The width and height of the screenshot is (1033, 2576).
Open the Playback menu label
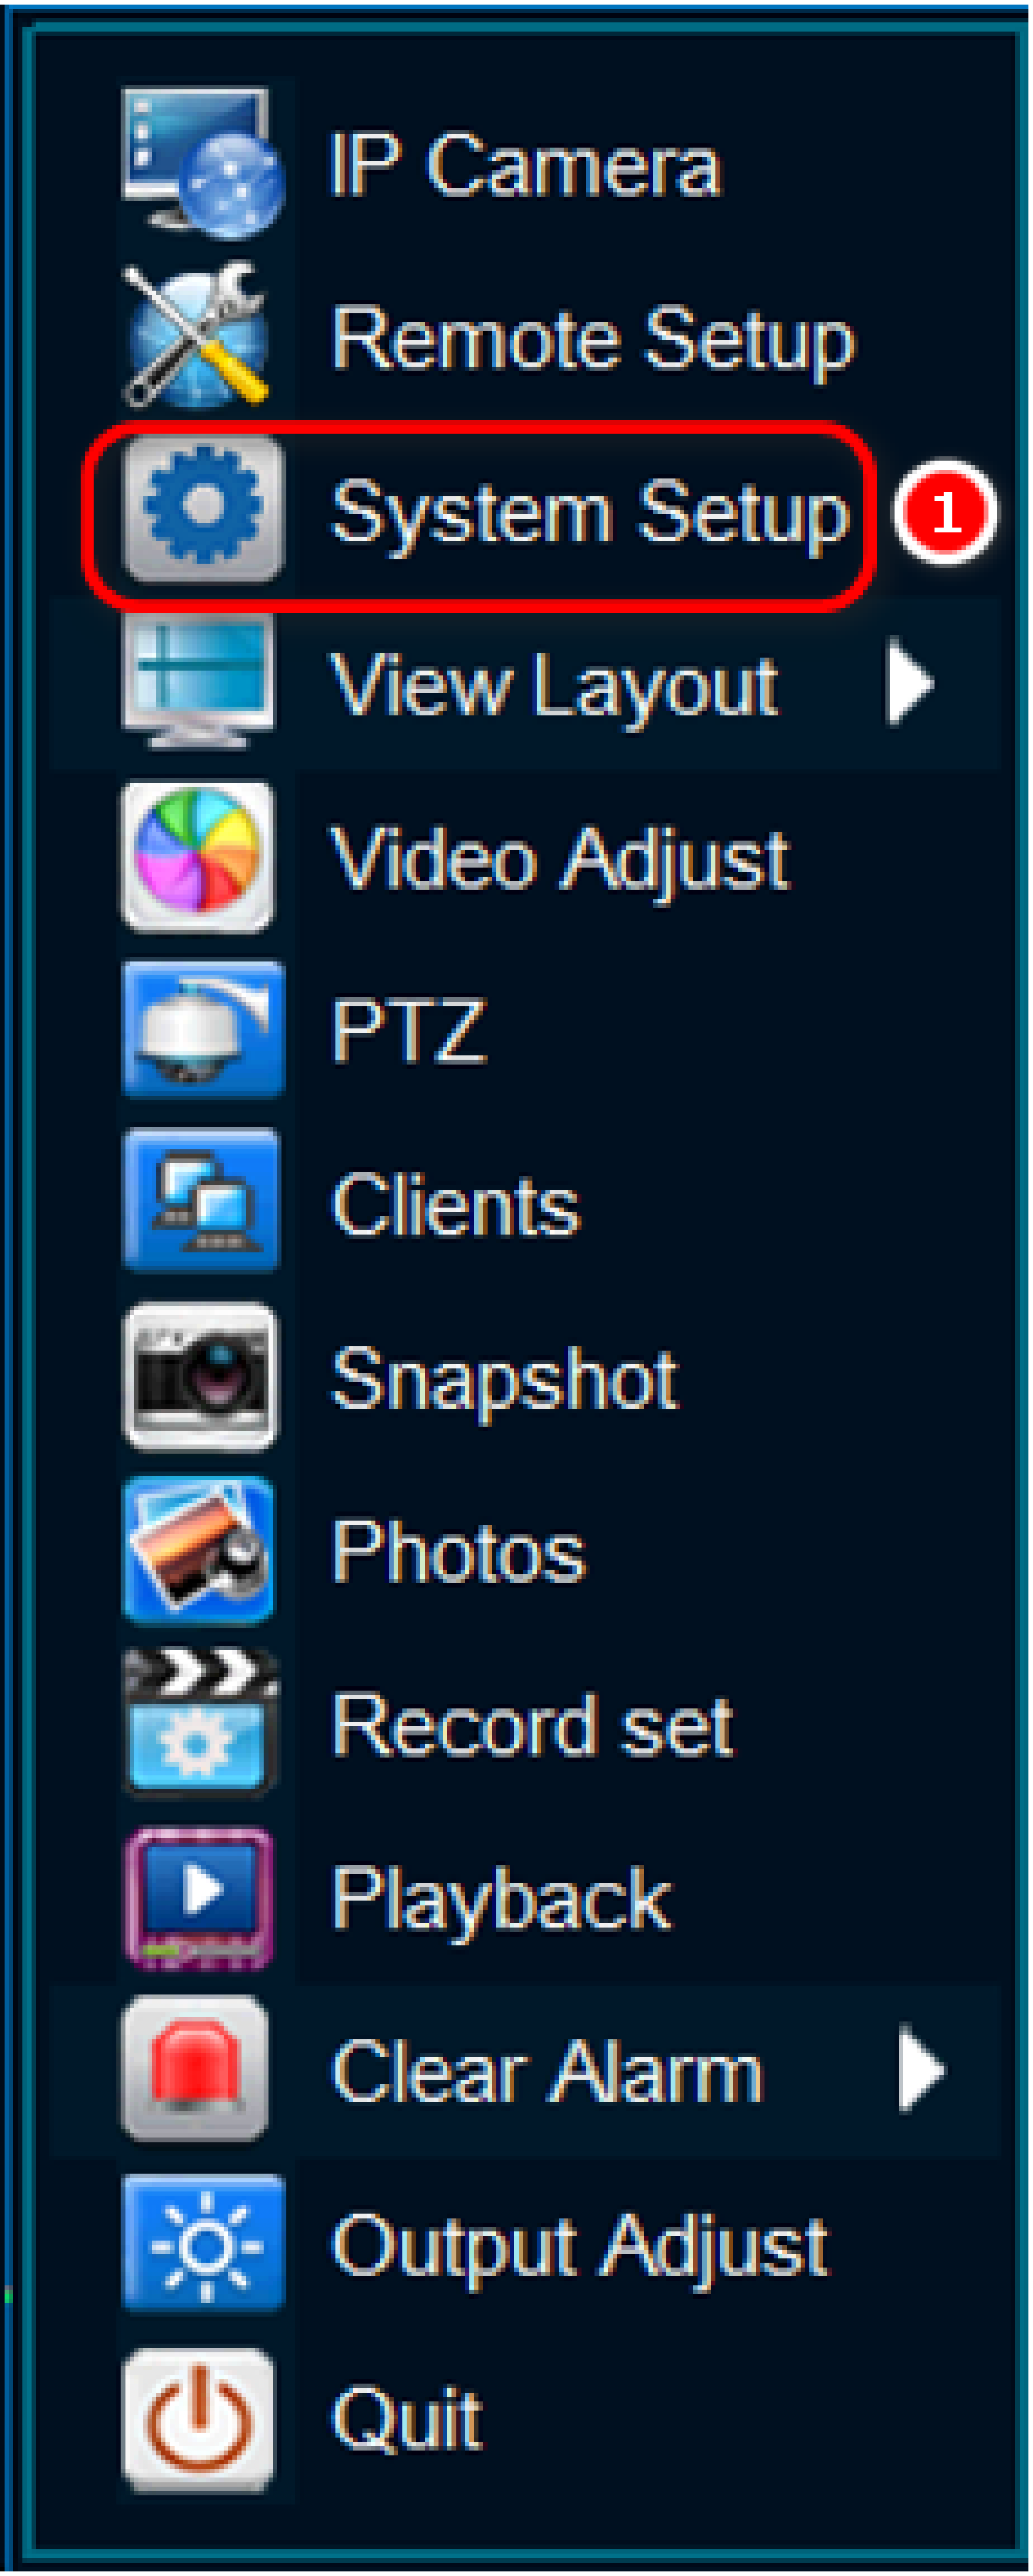click(501, 1900)
